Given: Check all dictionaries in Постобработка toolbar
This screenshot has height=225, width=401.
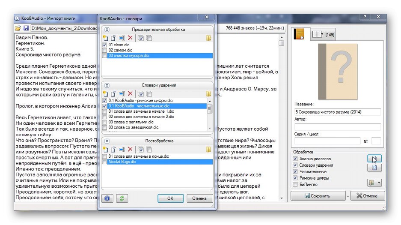Looking at the screenshot, I should pos(141,150).
